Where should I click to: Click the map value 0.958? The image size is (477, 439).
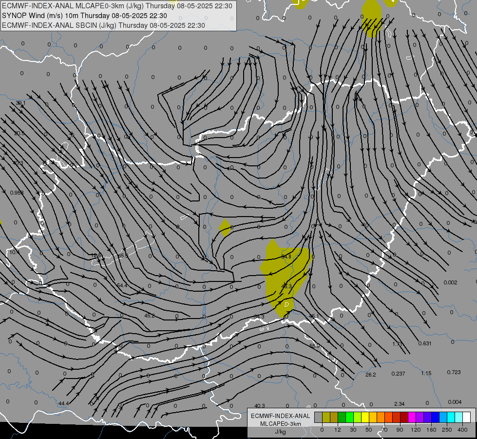17,193
